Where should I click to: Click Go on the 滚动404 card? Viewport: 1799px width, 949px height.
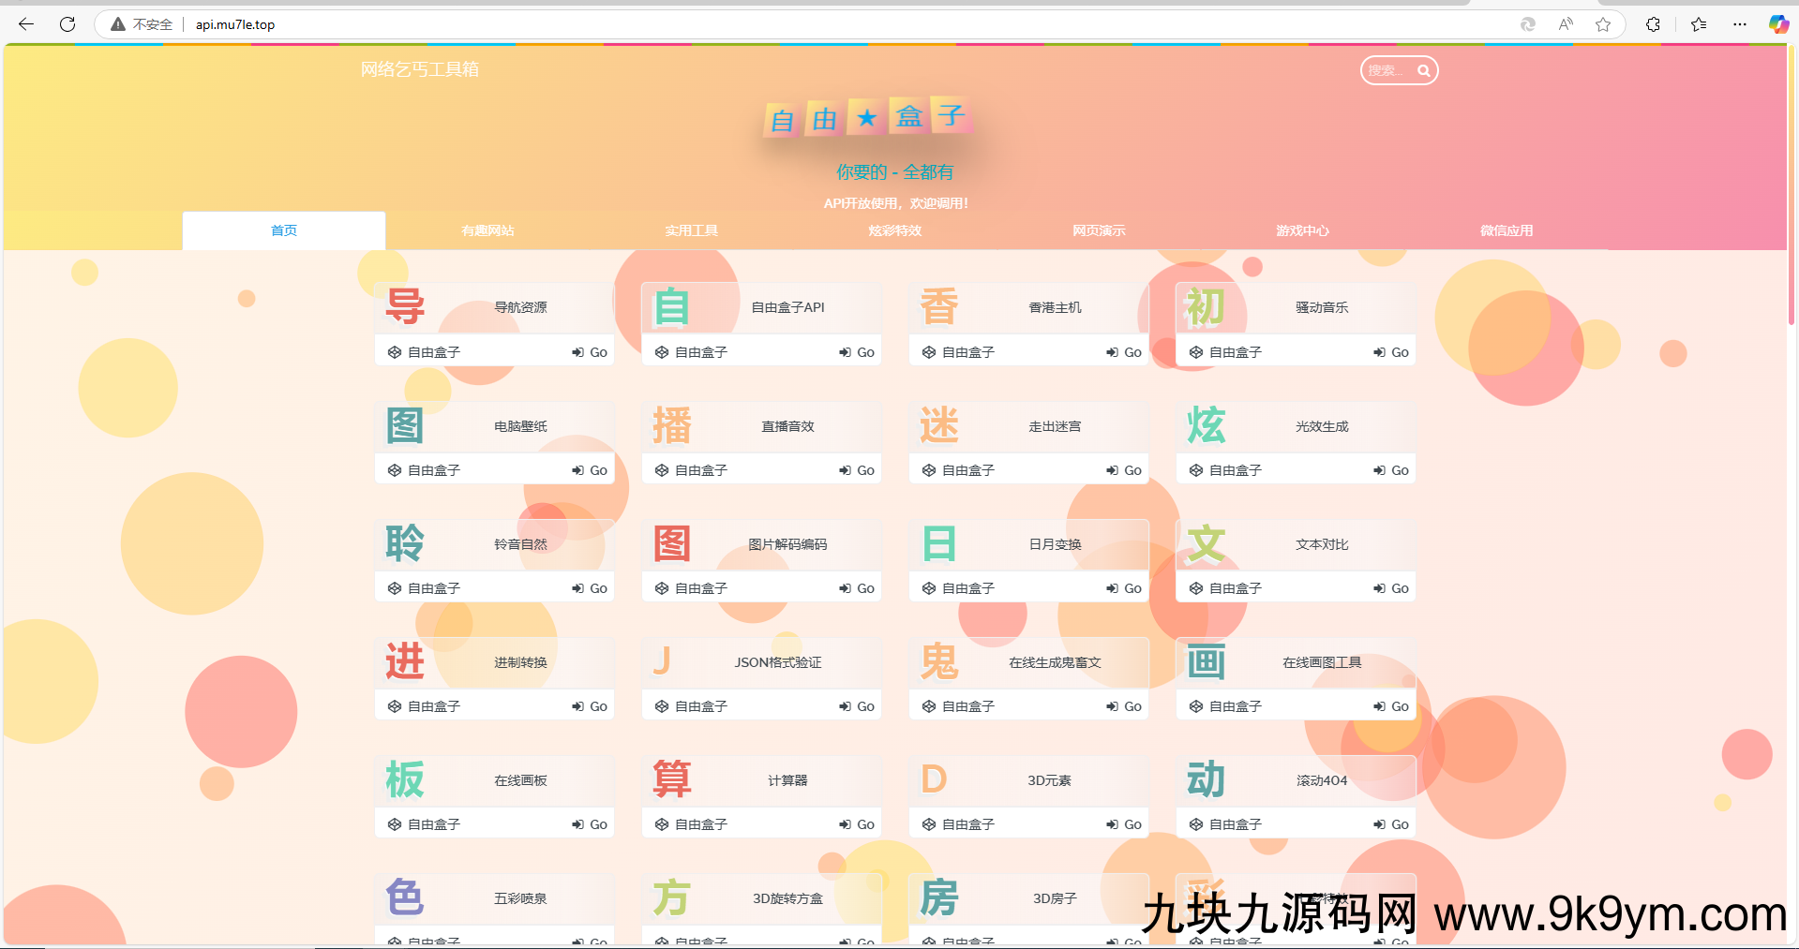tap(1391, 824)
